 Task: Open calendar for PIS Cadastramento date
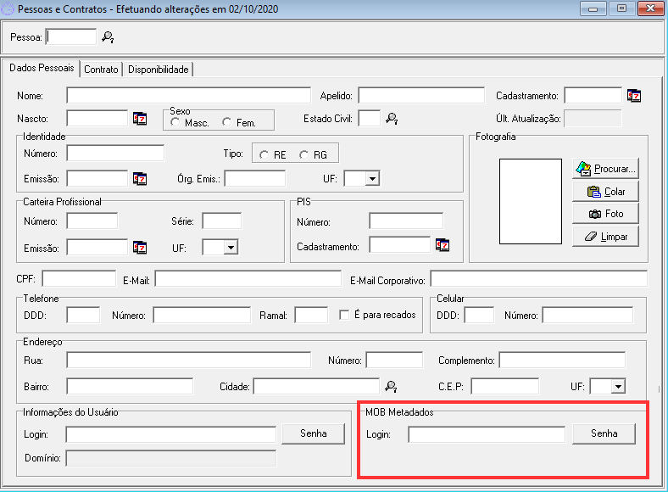point(443,246)
